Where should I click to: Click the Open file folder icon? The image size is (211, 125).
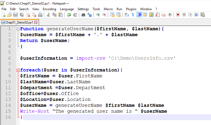coord(9,15)
